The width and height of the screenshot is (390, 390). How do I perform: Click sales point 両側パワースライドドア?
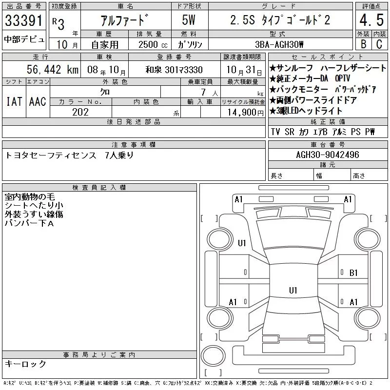coord(313,100)
